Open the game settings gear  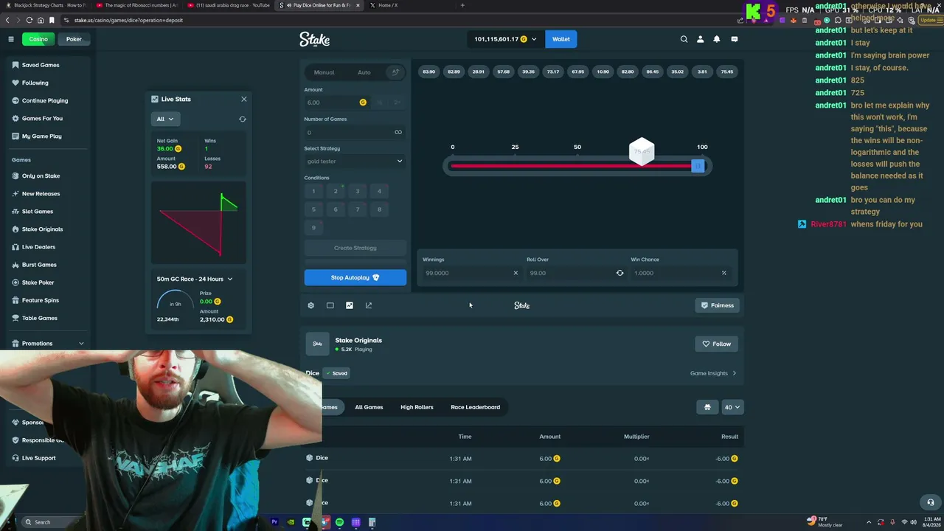[310, 305]
